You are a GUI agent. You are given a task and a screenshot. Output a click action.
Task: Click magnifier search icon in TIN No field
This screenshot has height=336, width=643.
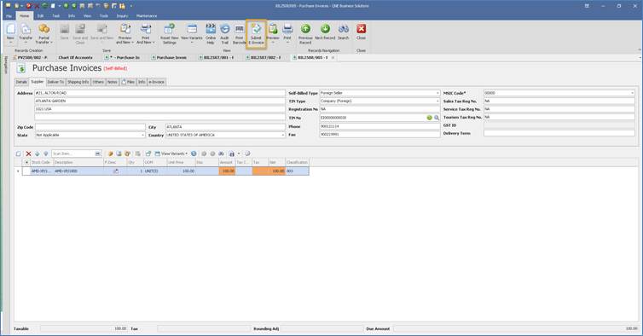tap(437, 118)
